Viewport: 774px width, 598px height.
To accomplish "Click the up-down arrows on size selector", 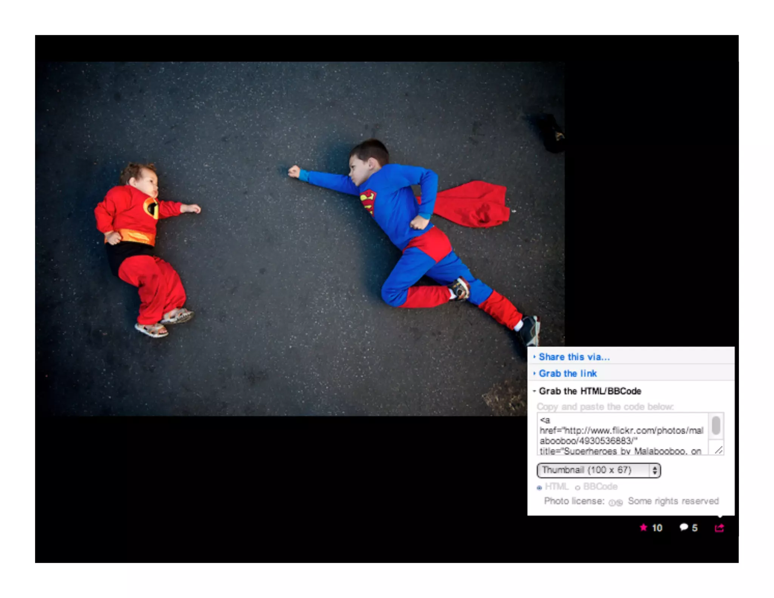I will coord(655,470).
